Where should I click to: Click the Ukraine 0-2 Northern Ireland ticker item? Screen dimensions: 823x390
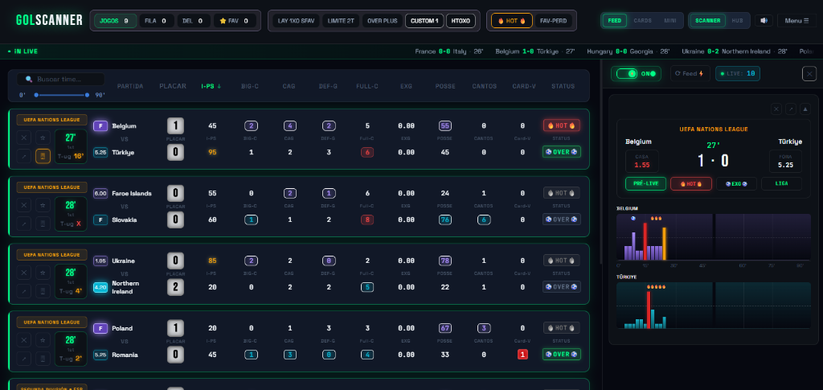point(735,51)
